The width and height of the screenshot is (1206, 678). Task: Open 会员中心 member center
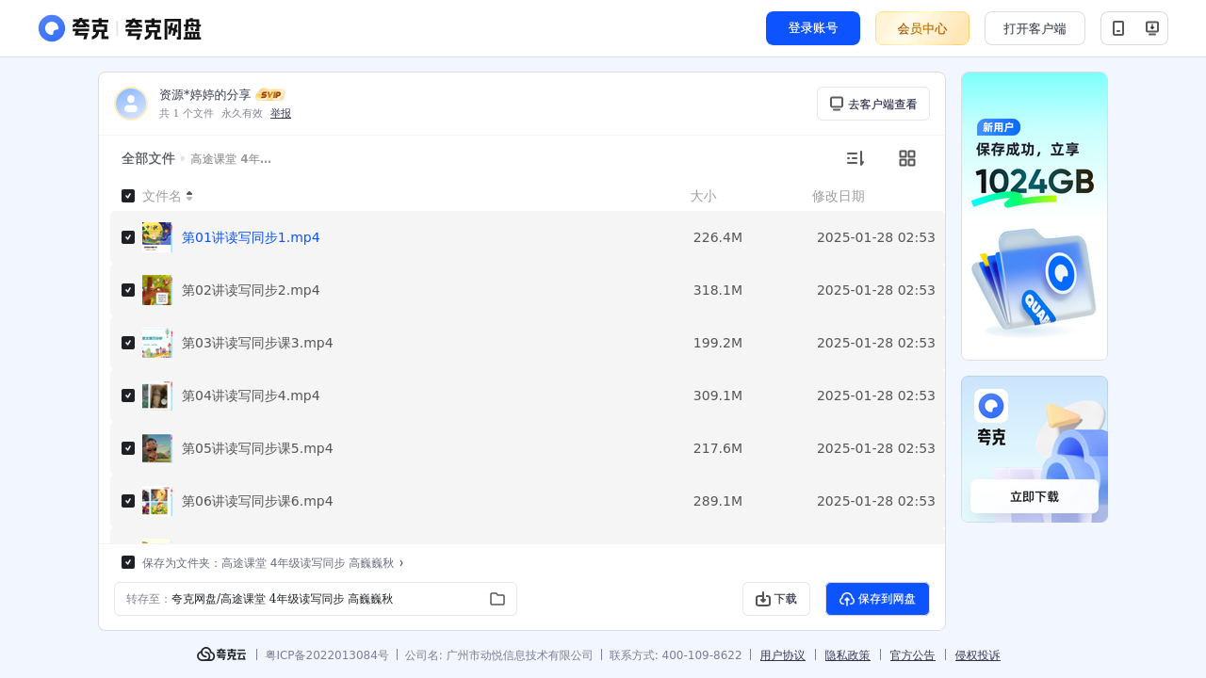coord(922,28)
